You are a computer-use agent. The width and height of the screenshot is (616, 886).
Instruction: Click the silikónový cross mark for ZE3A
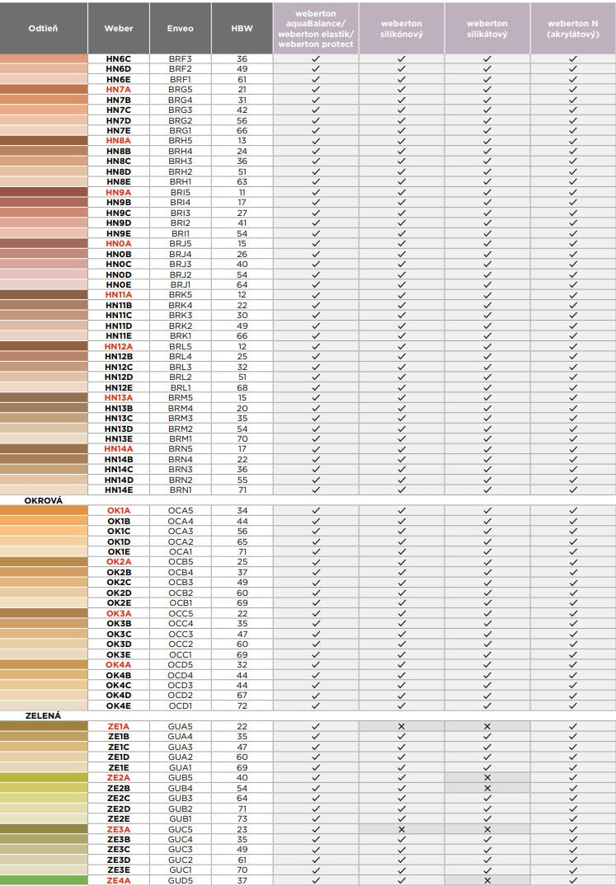(402, 829)
